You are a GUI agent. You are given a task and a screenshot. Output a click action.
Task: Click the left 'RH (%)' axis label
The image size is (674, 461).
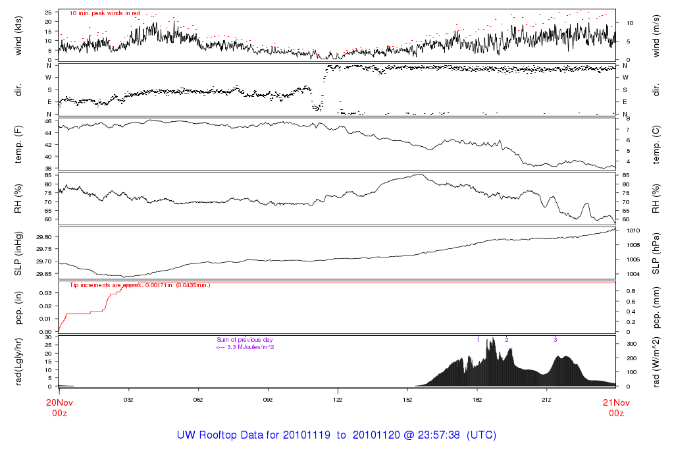tap(20, 198)
